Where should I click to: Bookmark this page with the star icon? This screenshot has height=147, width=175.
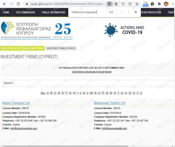pos(137,4)
